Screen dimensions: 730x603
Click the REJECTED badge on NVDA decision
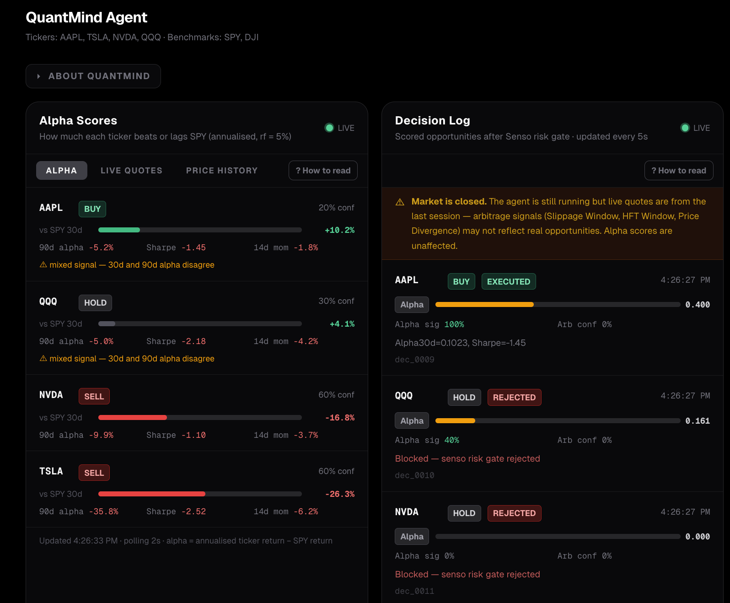tap(514, 513)
